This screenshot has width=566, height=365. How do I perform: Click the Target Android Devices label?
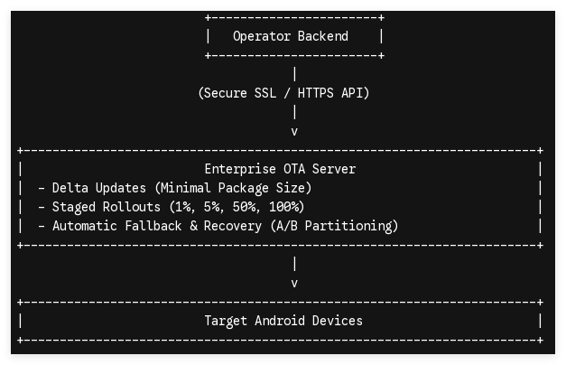(x=283, y=321)
